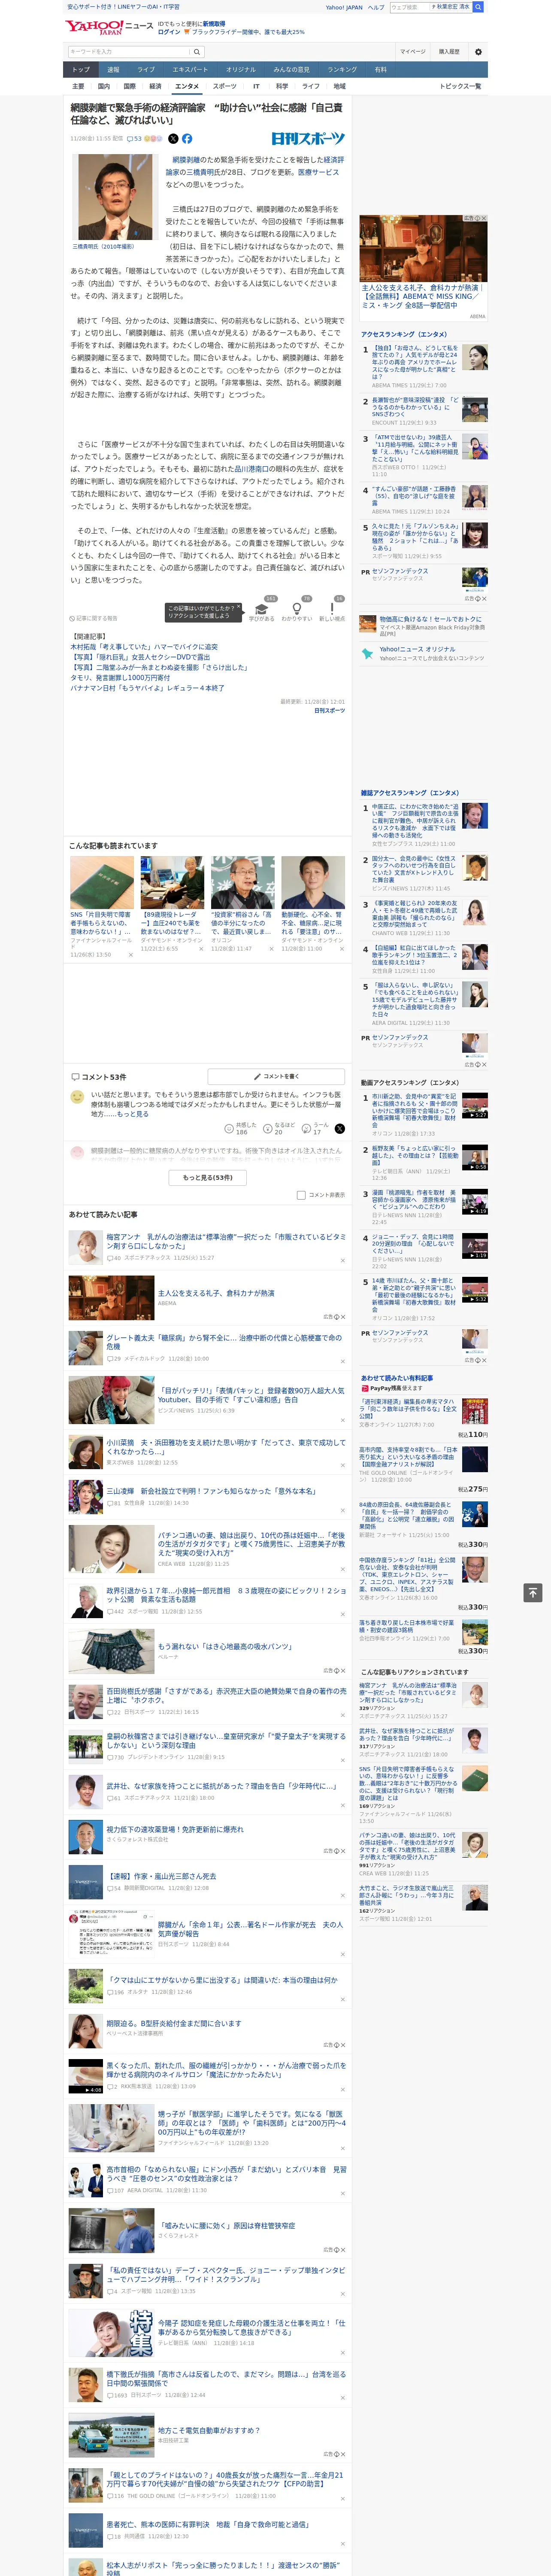Open article 【速報】作家・嵐山光三郎さん死去
The image size is (551, 2576).
161,1876
